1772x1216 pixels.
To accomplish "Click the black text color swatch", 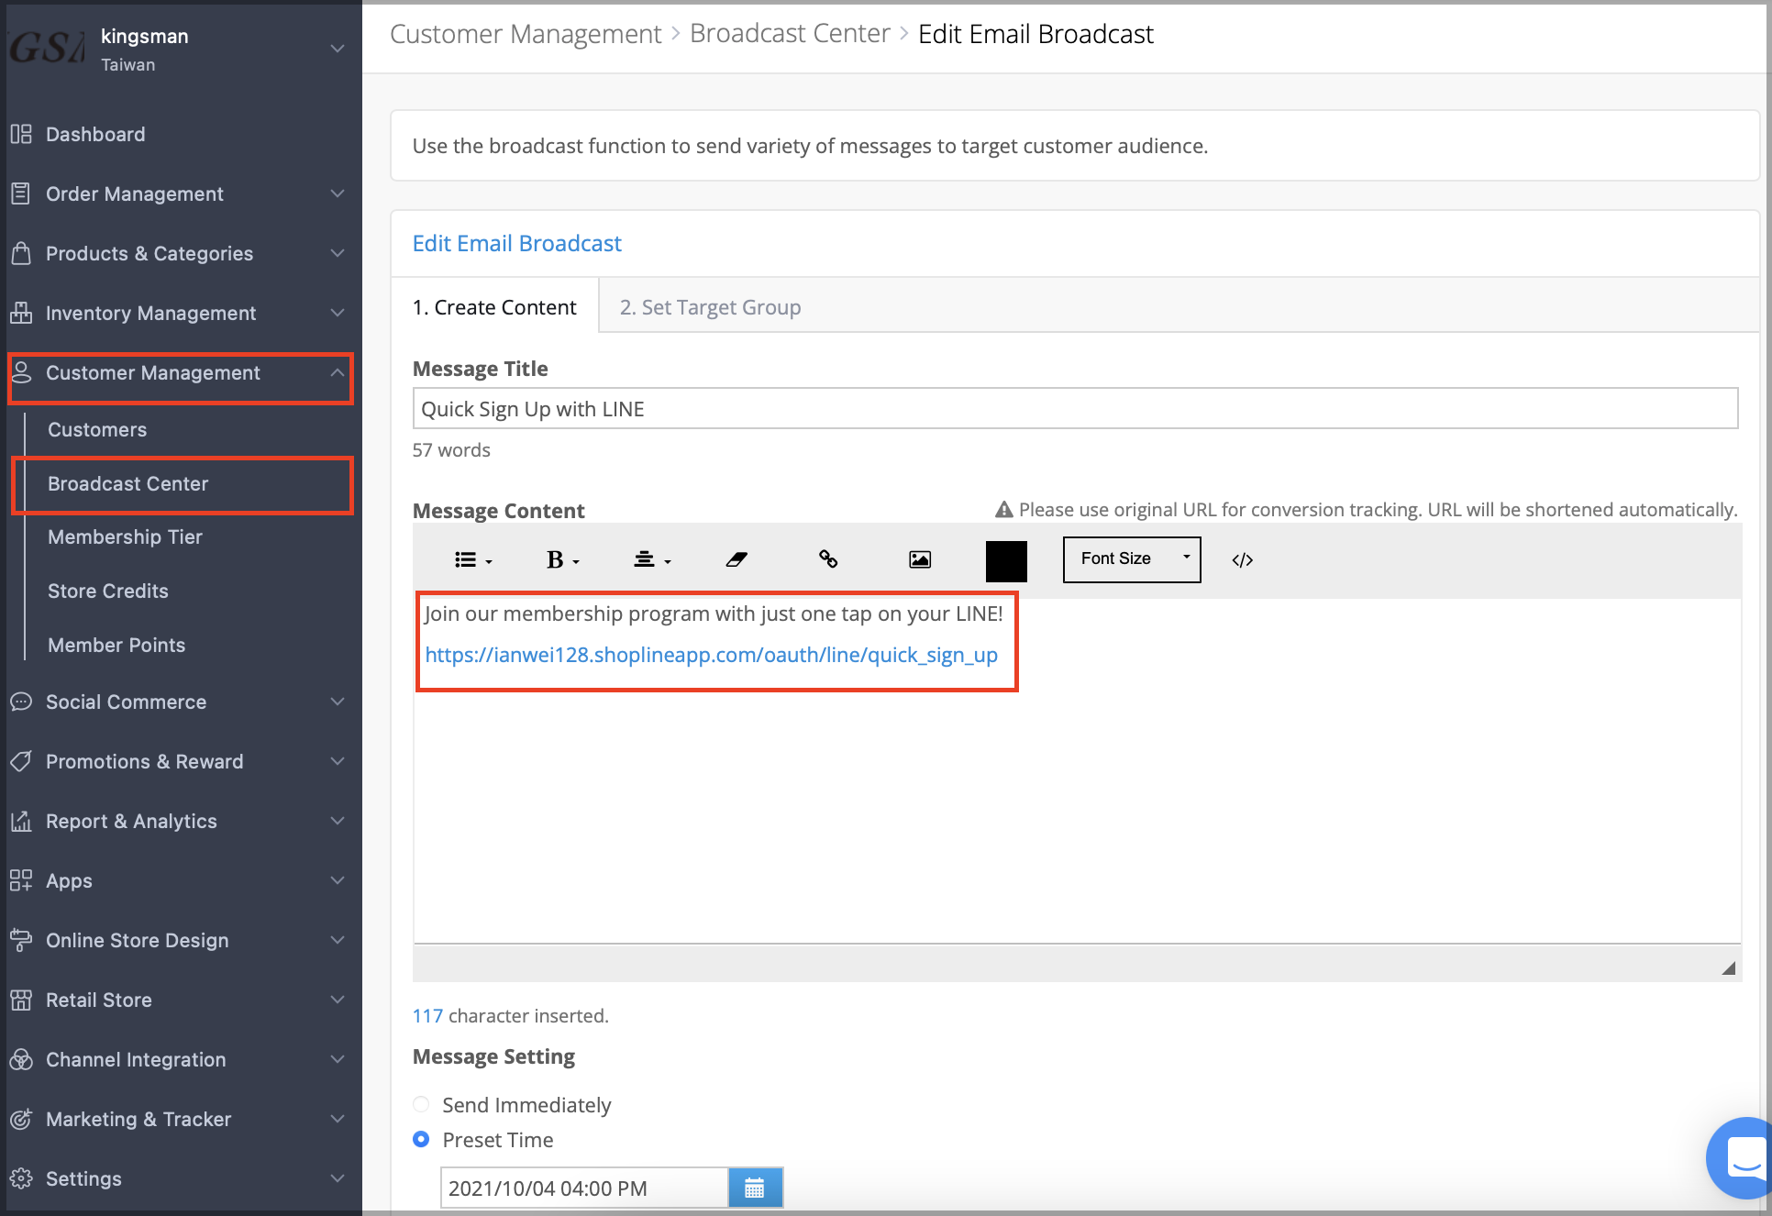I will click(1006, 560).
